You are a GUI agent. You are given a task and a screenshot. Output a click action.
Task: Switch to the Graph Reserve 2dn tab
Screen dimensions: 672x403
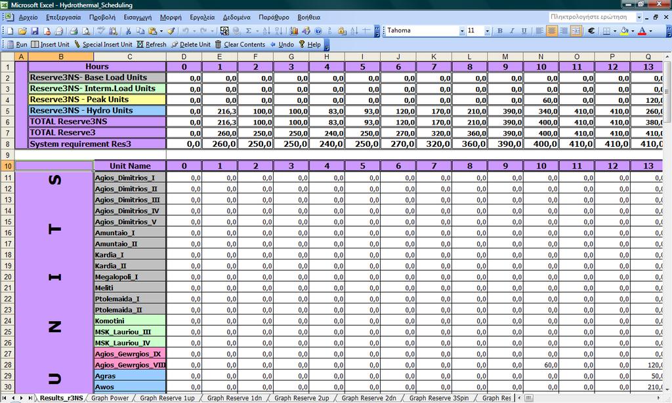[x=369, y=398]
